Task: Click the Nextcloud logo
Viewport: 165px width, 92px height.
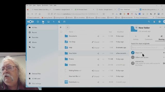Action: 30,22
